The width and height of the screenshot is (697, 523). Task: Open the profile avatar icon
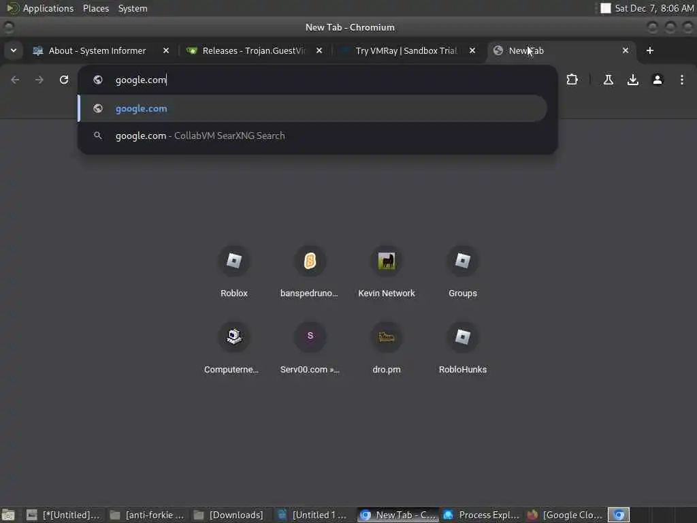658,80
